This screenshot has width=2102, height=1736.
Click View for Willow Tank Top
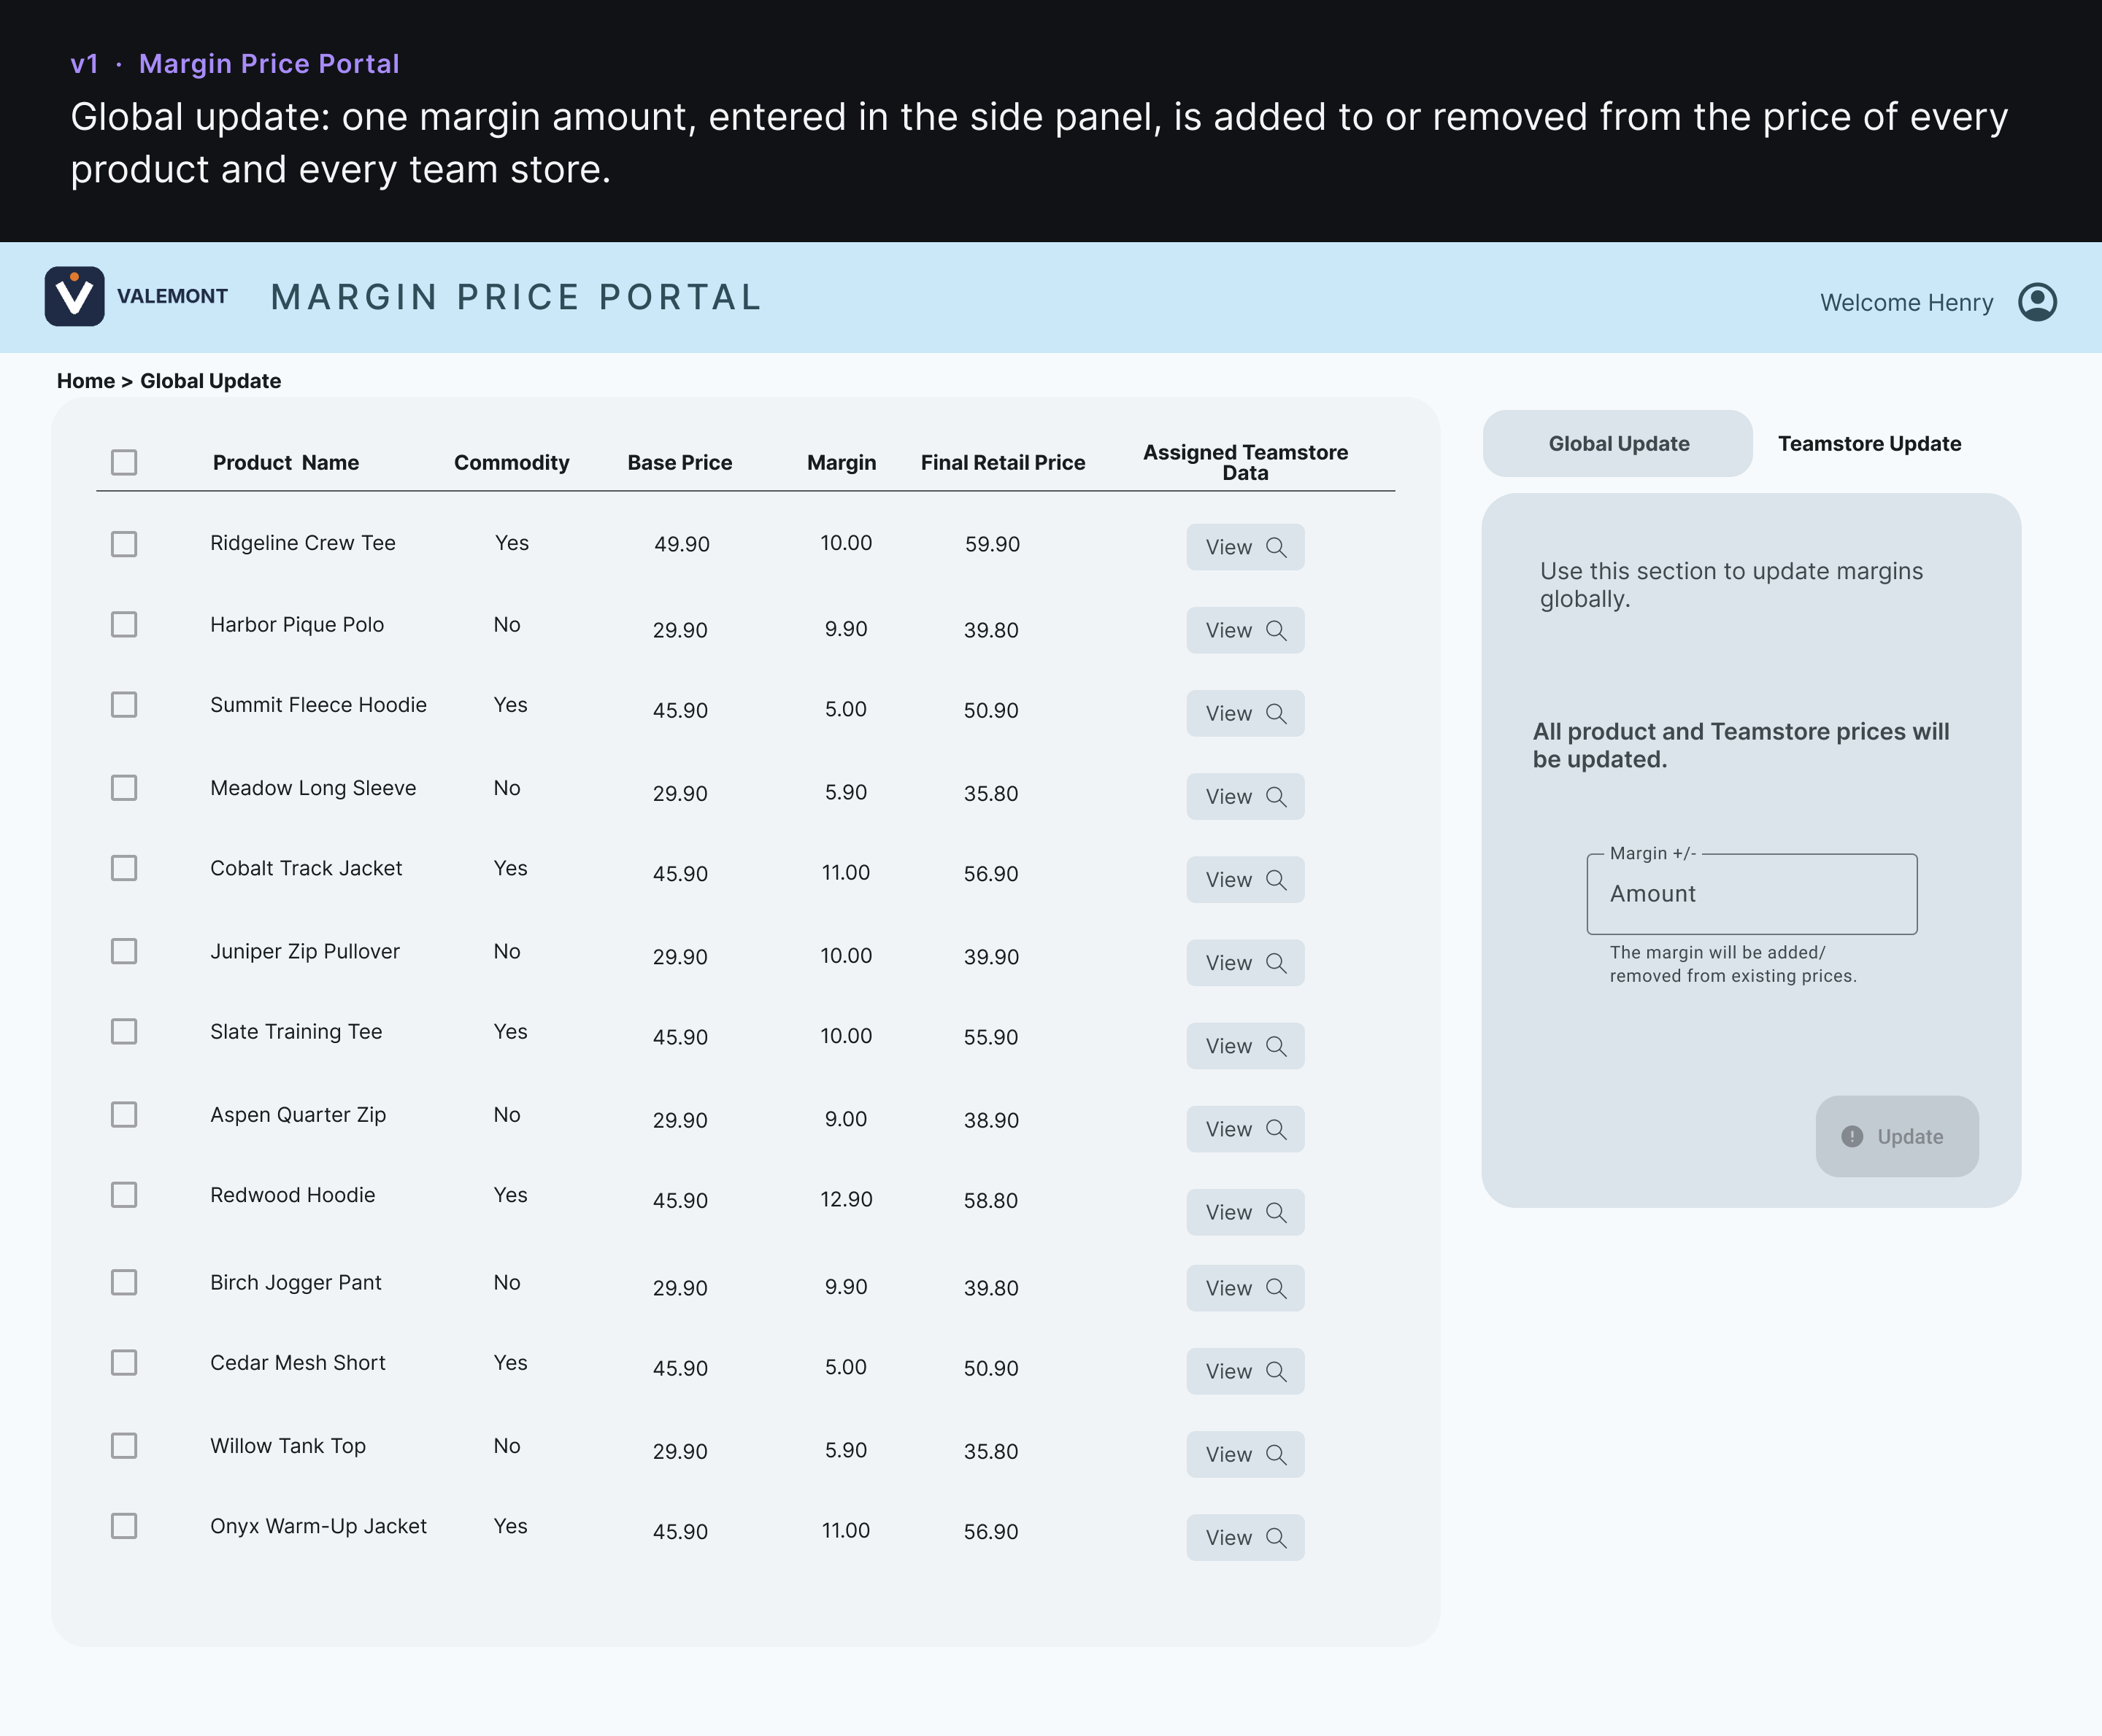coord(1246,1454)
